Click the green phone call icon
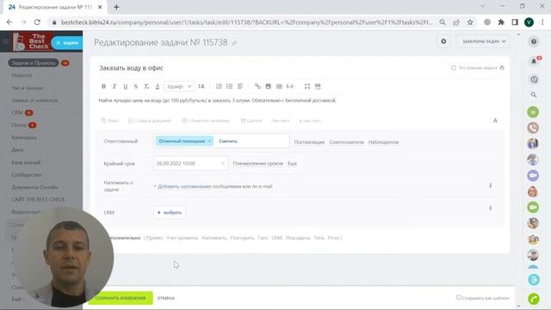The height and width of the screenshot is (310, 551). pyautogui.click(x=534, y=299)
